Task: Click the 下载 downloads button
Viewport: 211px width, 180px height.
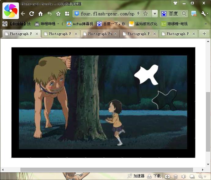Action: click(154, 176)
